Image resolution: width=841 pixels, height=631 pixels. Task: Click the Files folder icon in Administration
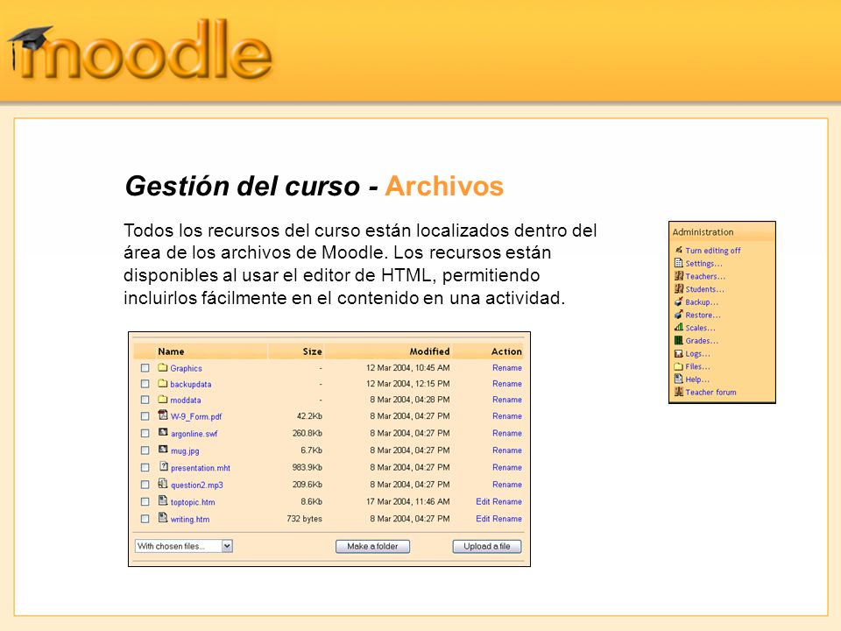[678, 366]
